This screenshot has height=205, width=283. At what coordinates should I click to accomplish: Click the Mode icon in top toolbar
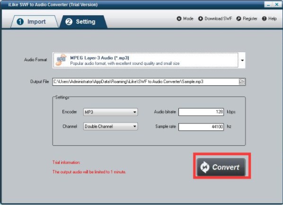pyautogui.click(x=179, y=18)
